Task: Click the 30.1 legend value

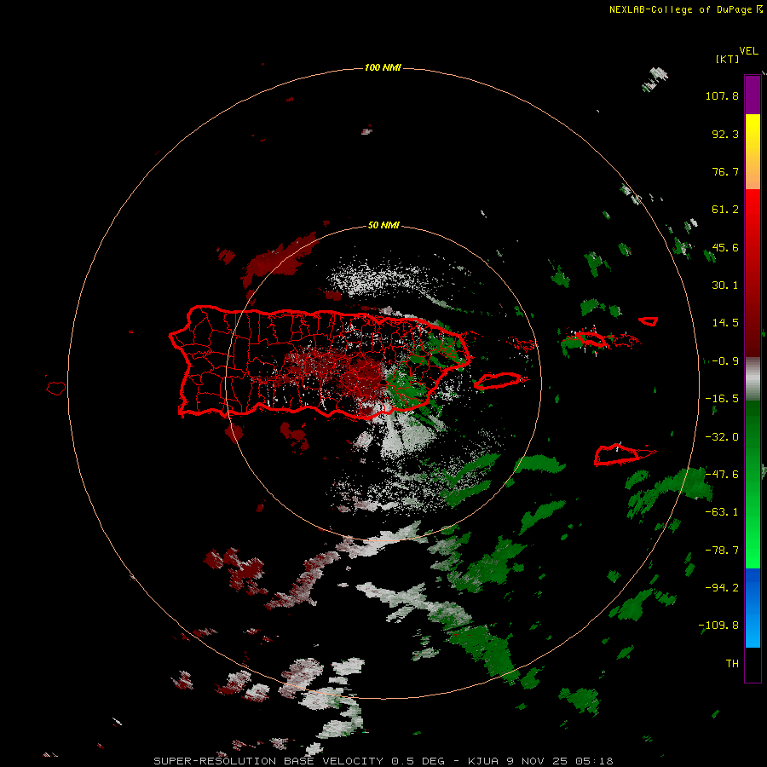Action: pos(725,285)
